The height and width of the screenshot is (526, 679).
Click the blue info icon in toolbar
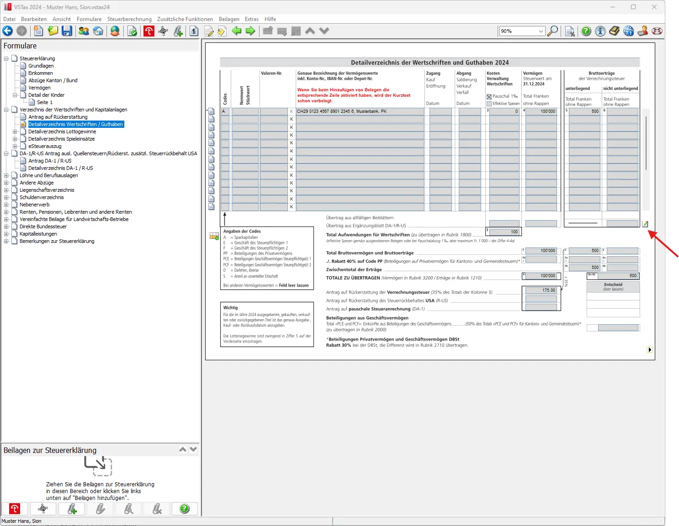(x=600, y=31)
